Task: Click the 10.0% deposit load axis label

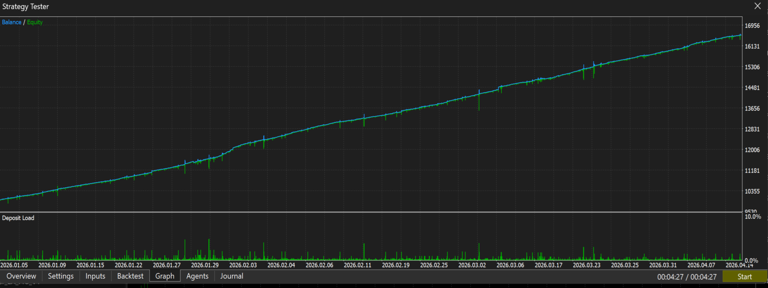Action: (x=753, y=217)
